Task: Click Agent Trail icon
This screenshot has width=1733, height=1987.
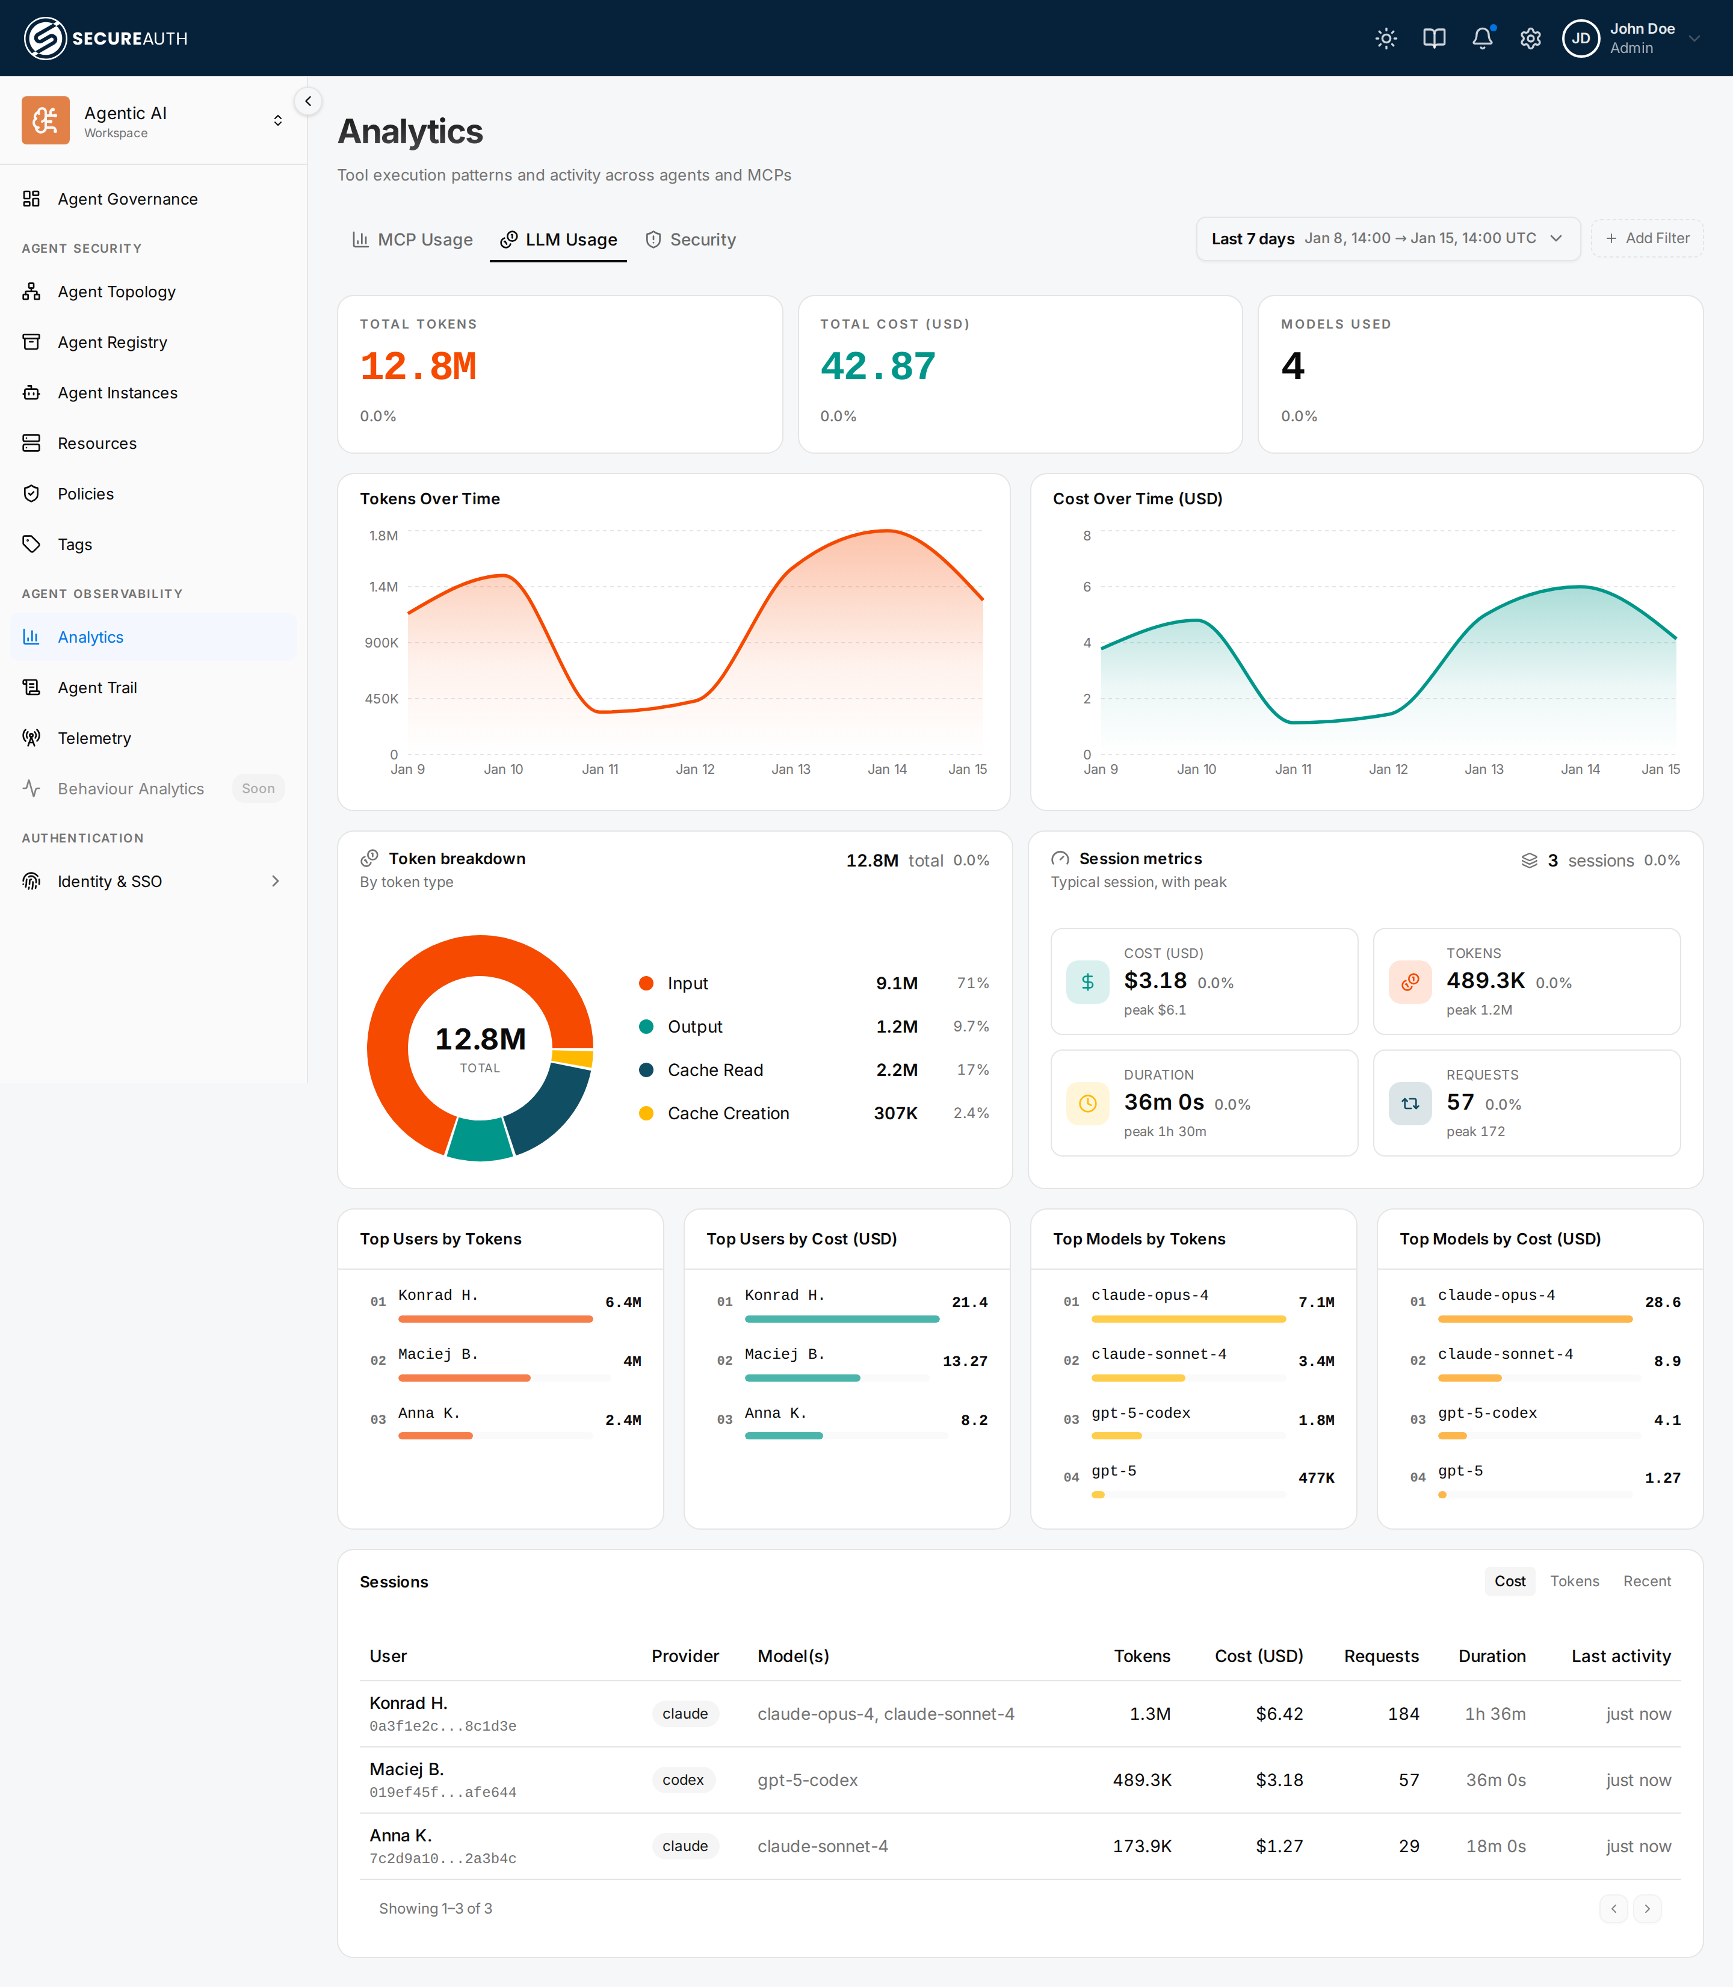Action: [32, 687]
